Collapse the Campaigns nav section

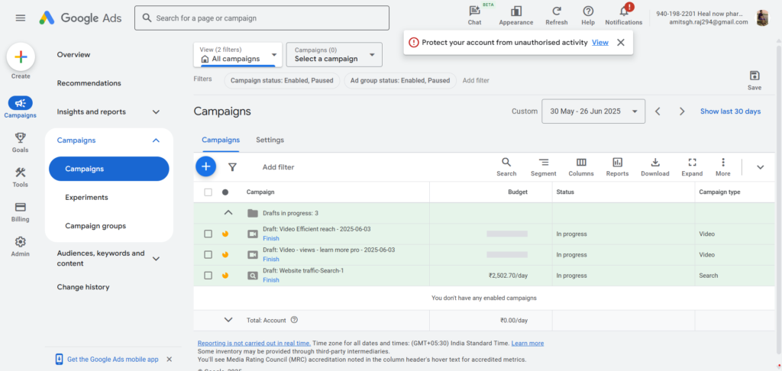[156, 140]
